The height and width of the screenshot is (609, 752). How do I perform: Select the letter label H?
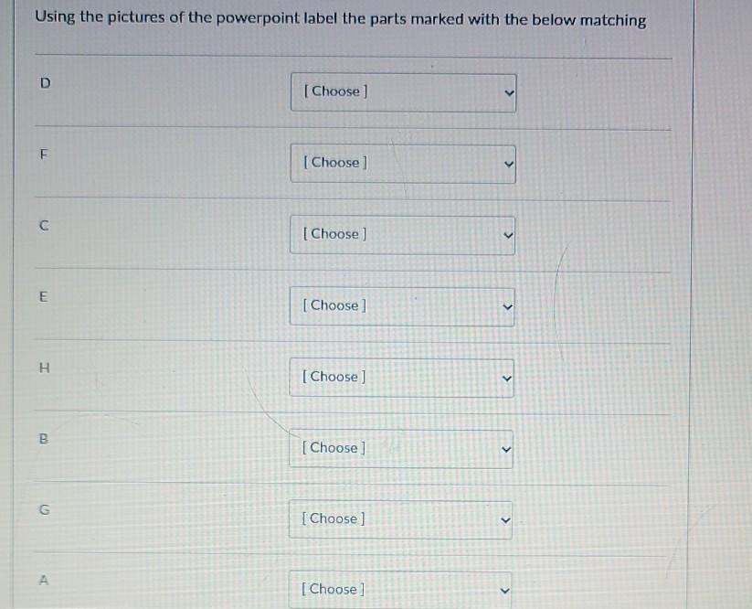pos(43,369)
